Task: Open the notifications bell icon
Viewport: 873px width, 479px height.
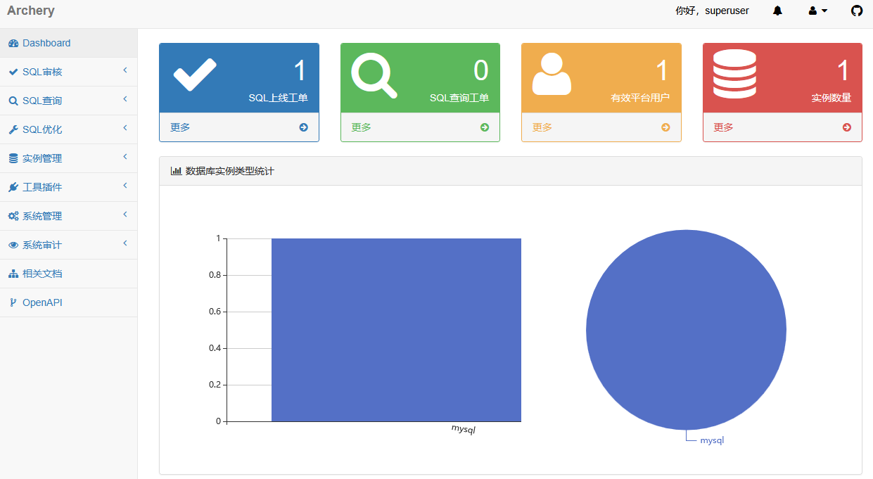Action: [x=777, y=11]
